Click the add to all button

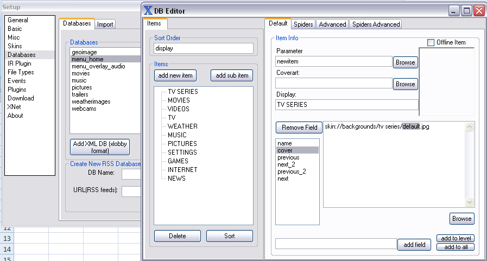pyautogui.click(x=456, y=247)
